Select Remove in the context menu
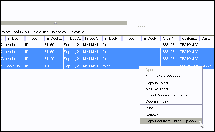Viewport: 215px width, 132px height. coord(152,115)
